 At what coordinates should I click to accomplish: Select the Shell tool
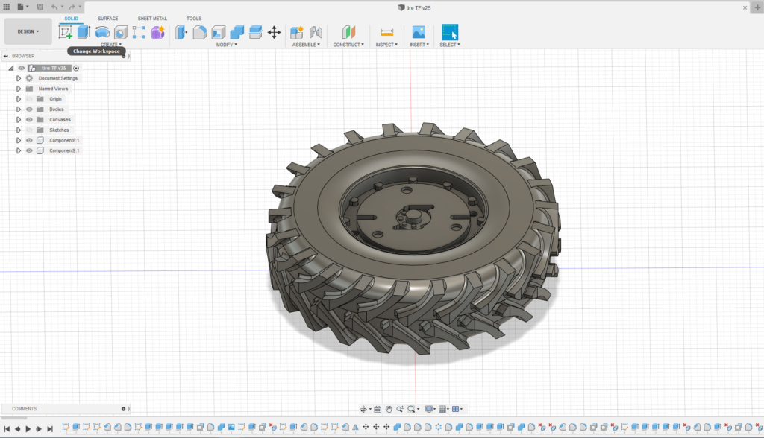[x=219, y=32]
